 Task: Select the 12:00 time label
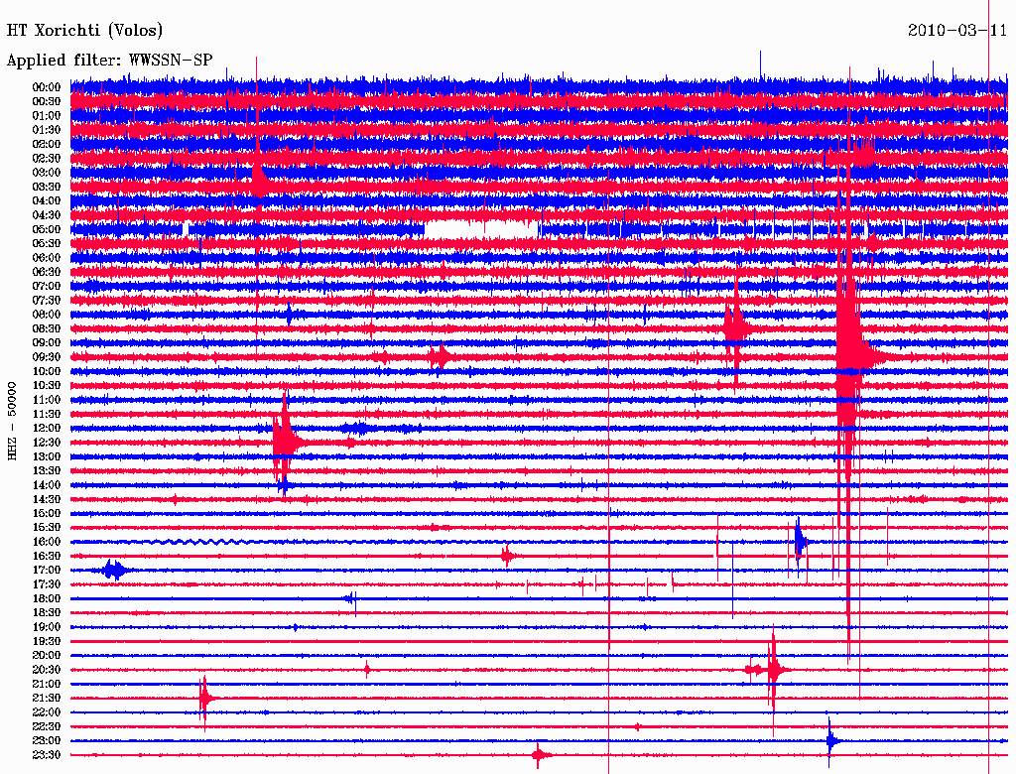click(x=47, y=428)
